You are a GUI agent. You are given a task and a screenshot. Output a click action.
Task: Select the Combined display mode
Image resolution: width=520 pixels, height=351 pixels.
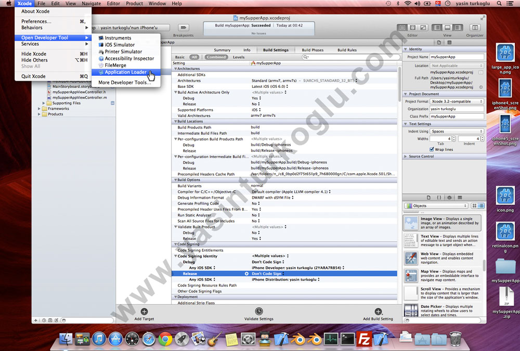click(x=216, y=57)
